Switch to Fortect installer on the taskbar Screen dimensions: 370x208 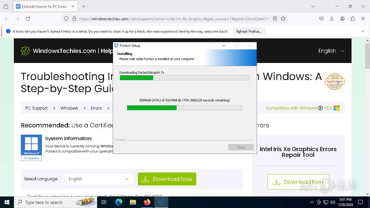161,202
